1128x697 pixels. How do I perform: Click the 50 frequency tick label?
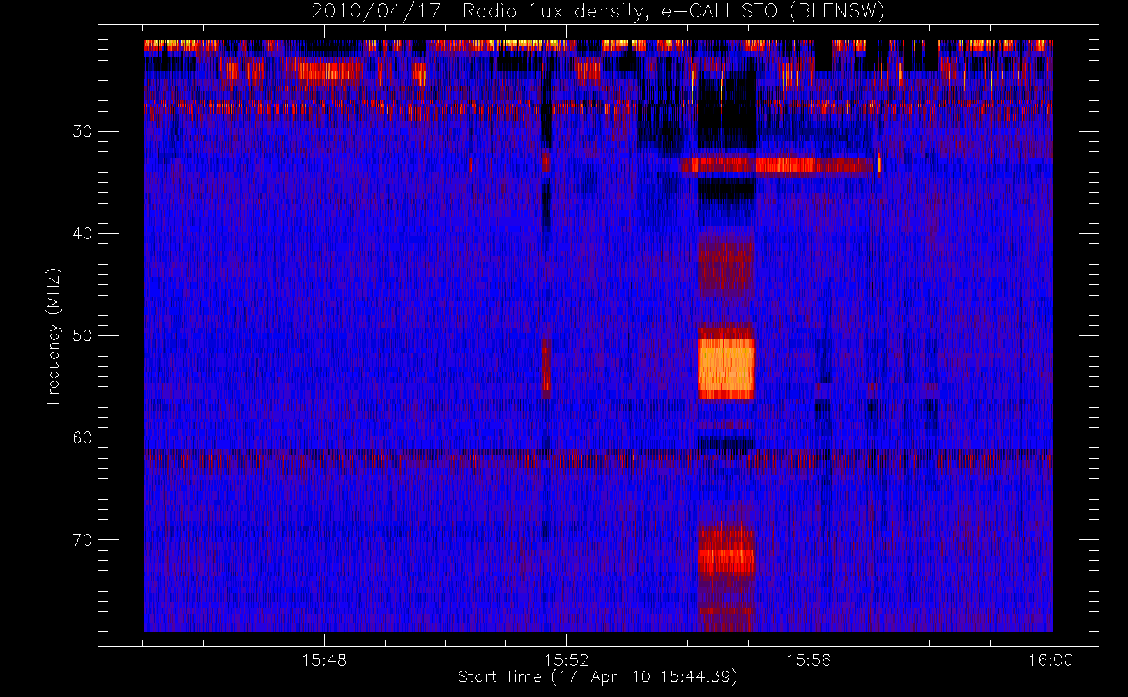[82, 335]
